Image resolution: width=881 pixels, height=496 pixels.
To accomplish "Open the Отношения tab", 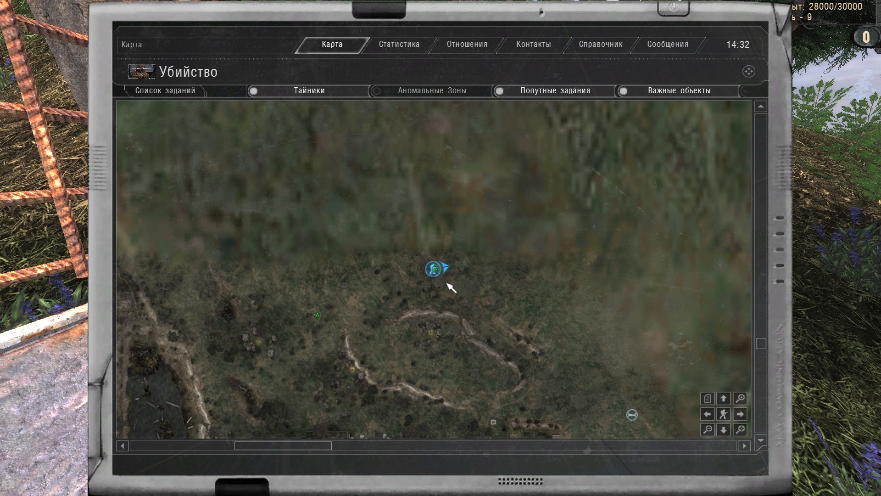I will click(467, 45).
